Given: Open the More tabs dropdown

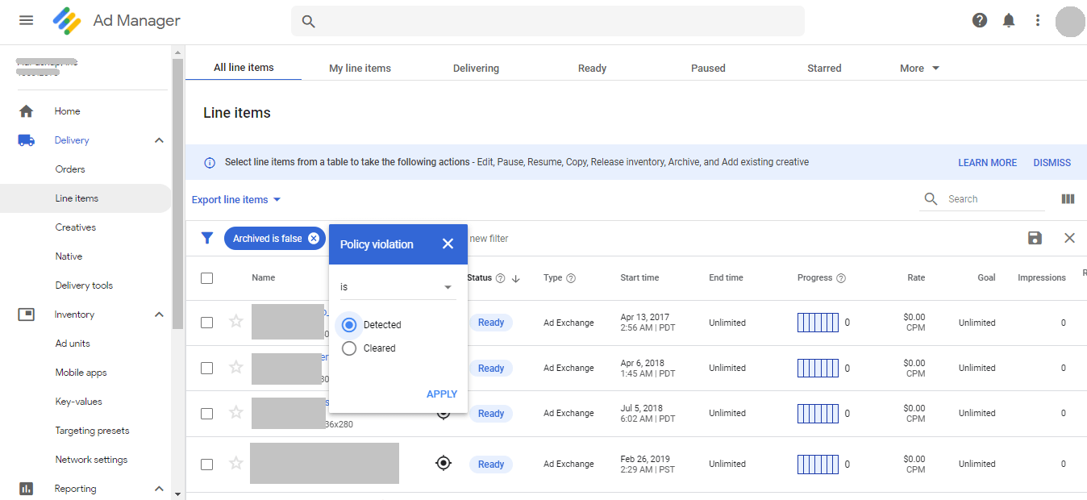Looking at the screenshot, I should (x=919, y=69).
